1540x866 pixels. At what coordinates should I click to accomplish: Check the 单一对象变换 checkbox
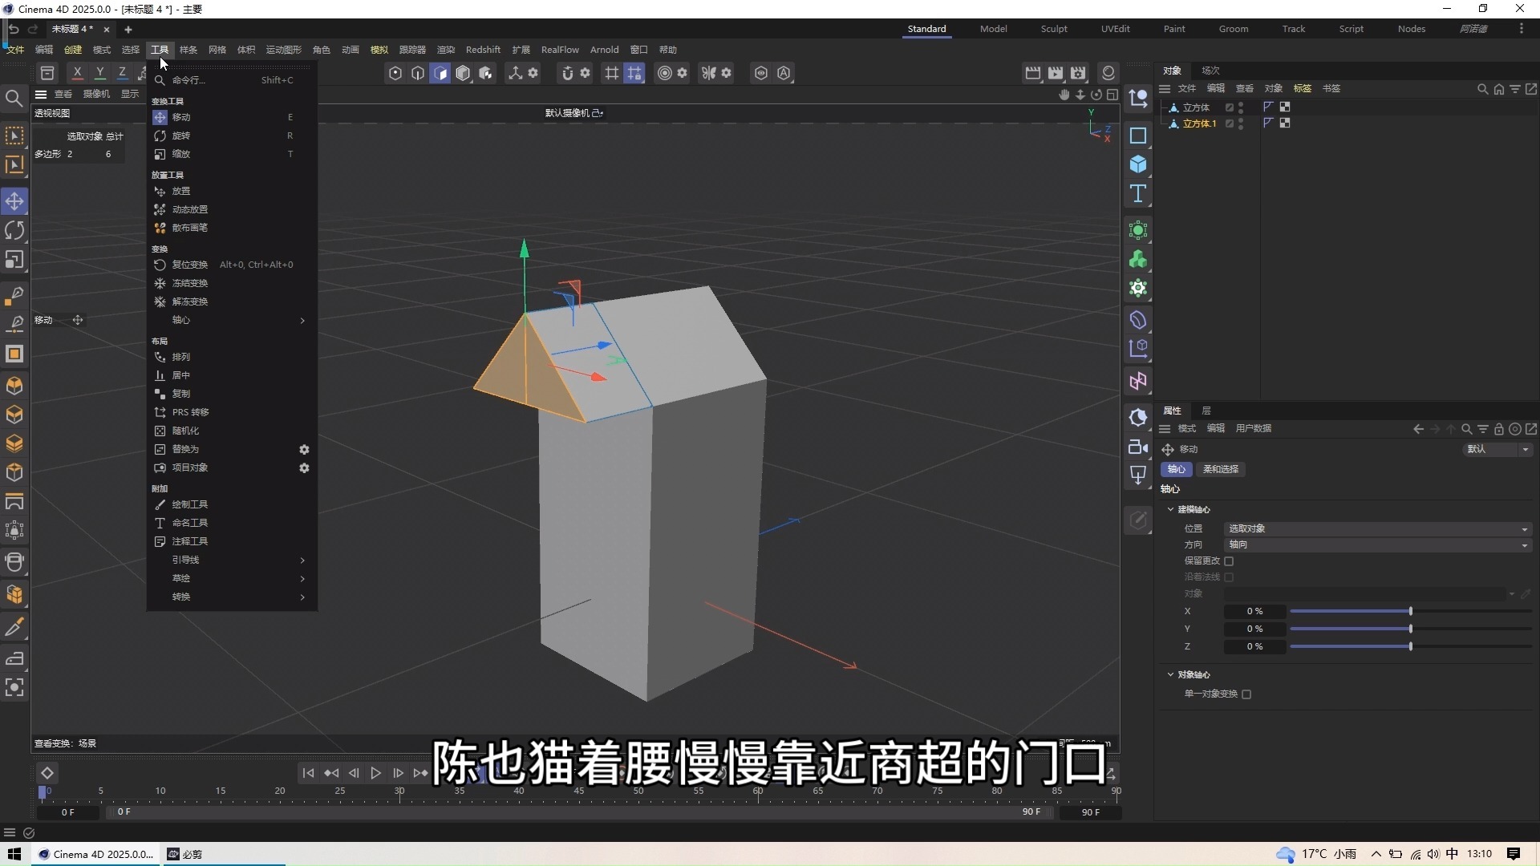[1246, 694]
